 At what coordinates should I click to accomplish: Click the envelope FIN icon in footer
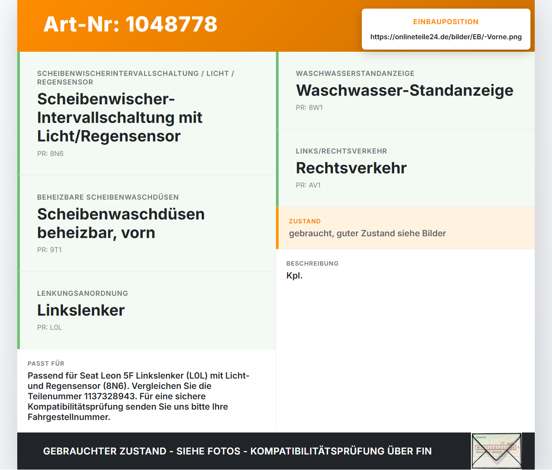(496, 451)
